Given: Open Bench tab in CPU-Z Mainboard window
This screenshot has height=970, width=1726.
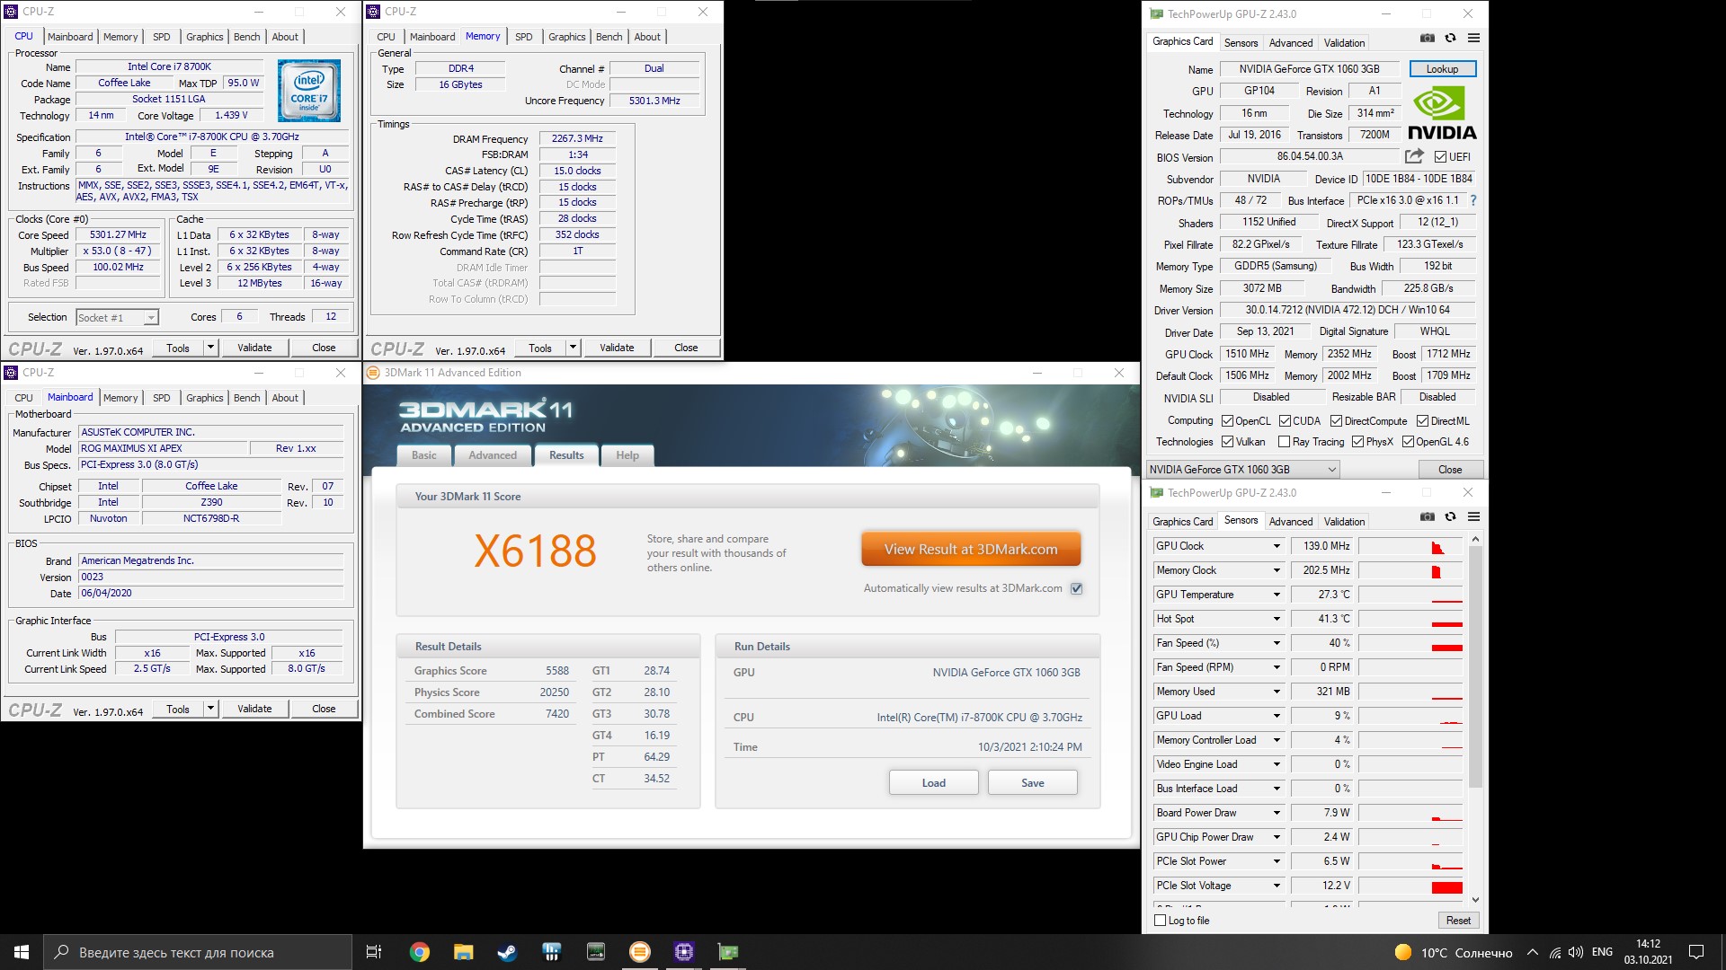Looking at the screenshot, I should [x=246, y=398].
